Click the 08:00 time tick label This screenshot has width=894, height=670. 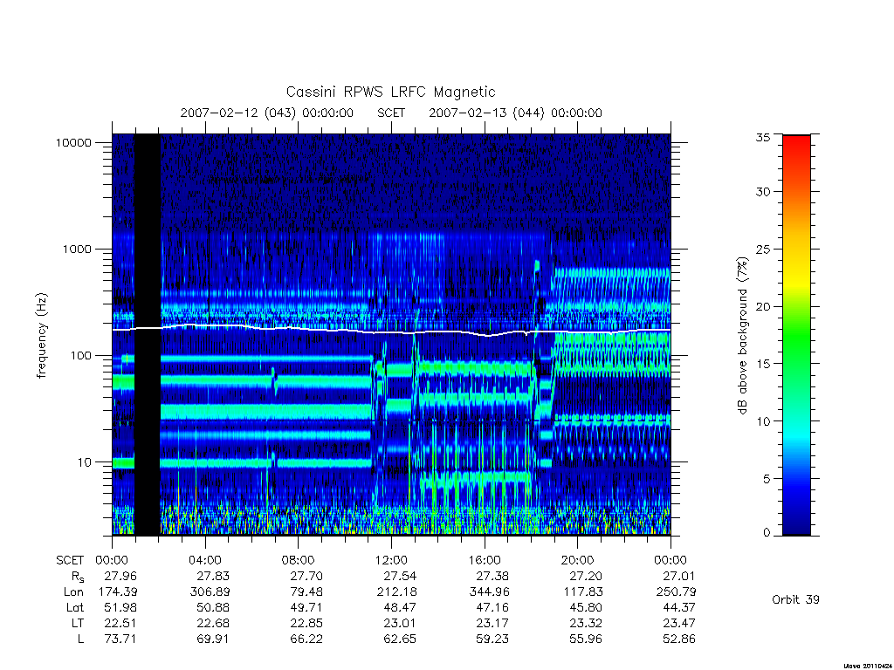pyautogui.click(x=299, y=561)
